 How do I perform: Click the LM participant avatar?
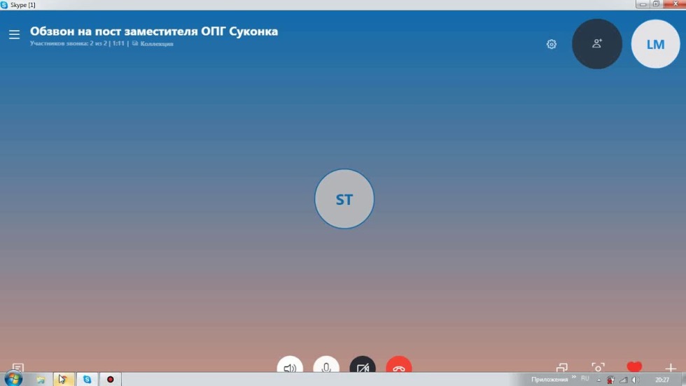point(655,44)
